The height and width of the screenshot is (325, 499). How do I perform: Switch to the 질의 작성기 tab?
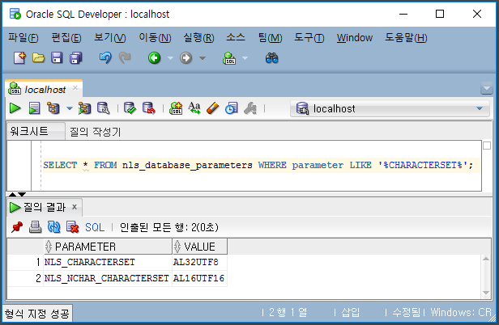tap(95, 132)
